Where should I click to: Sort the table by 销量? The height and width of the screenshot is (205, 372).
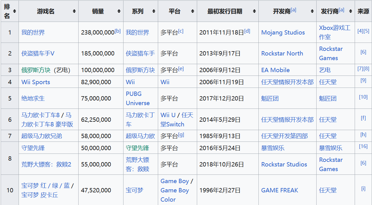point(119,11)
